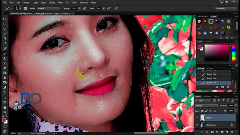Add a layer style with fx button

pos(207,132)
